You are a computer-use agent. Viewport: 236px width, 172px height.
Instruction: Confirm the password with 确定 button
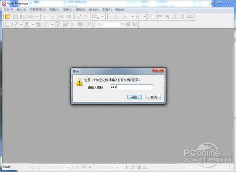point(134,97)
